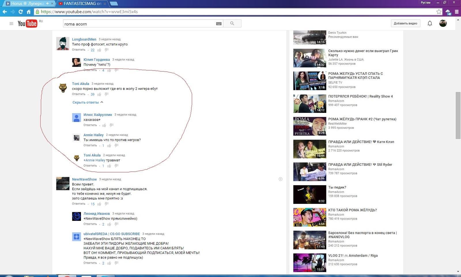Open the on-screen keyboard icon in search box

coord(219,24)
